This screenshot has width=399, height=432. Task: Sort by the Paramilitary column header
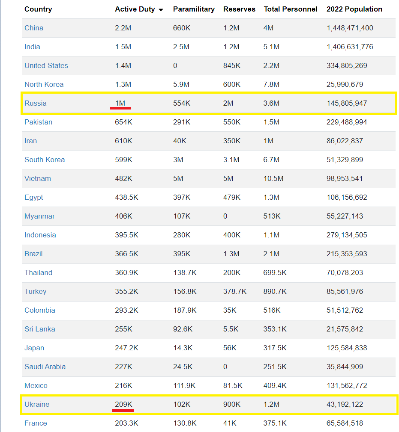[x=194, y=9]
